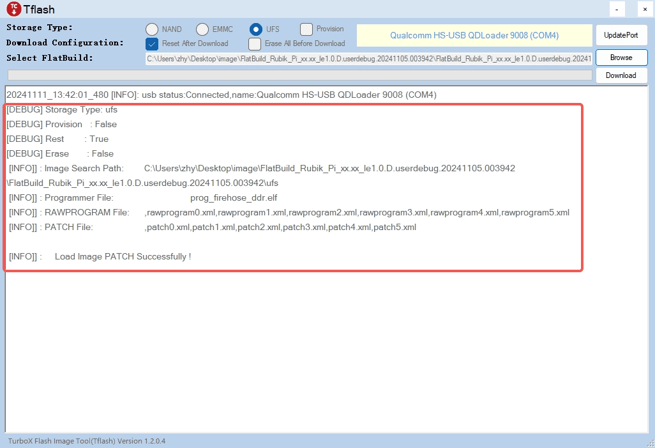
Task: Click the RAWPROGRAM File log line
Action: pyautogui.click(x=289, y=213)
